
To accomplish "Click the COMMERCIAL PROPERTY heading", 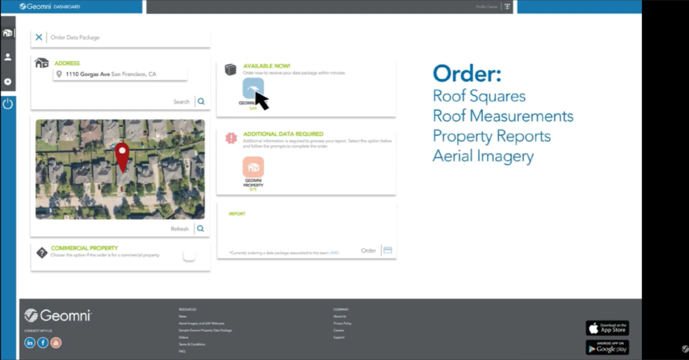I will pos(84,248).
